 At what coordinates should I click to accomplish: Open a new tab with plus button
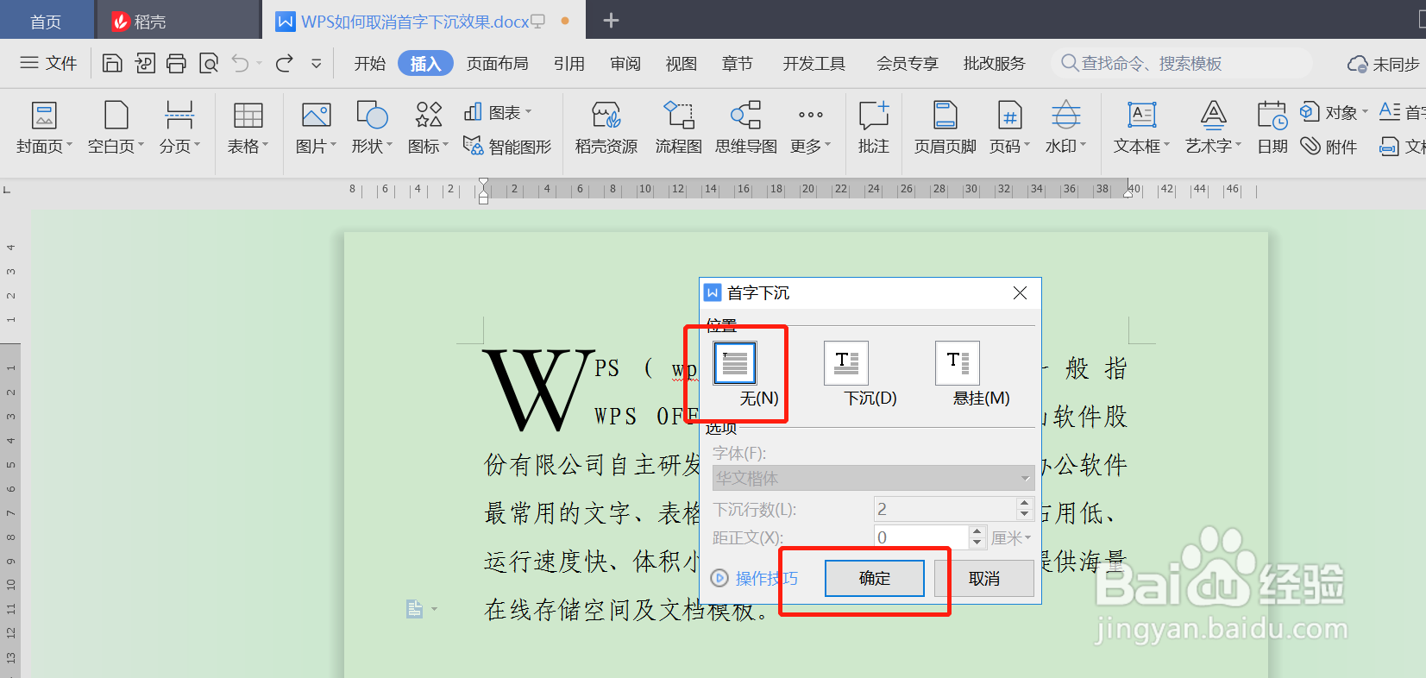coord(611,21)
